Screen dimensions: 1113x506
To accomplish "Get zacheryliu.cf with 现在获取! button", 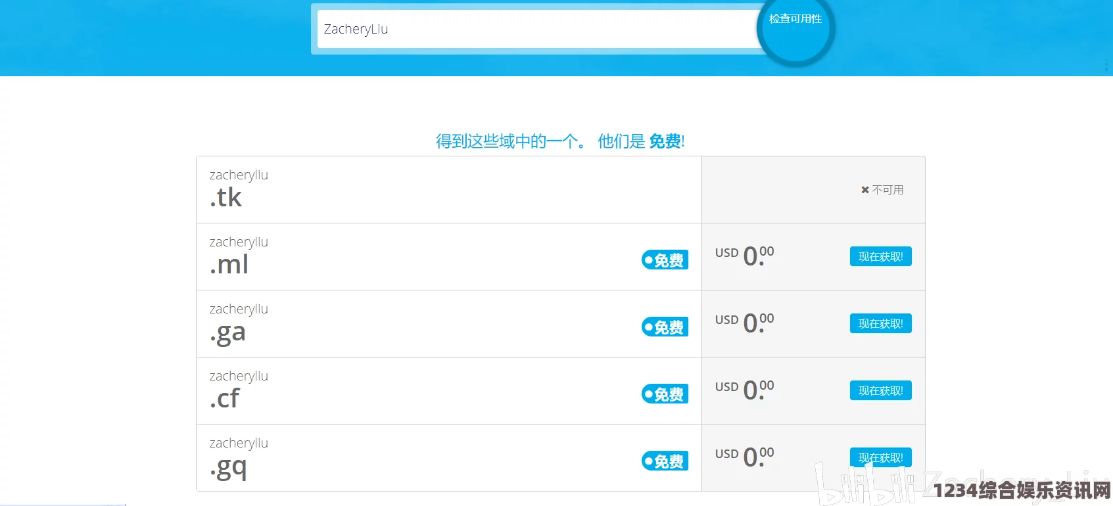I will click(x=880, y=390).
